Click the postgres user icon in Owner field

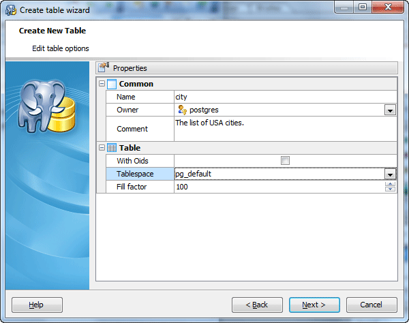pos(182,110)
